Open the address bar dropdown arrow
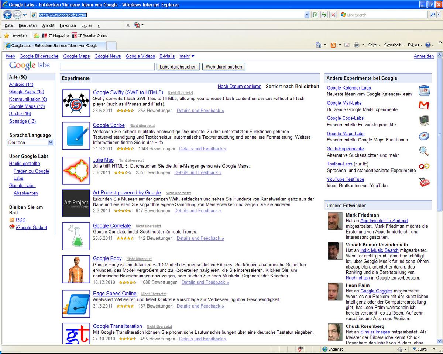The width and height of the screenshot is (443, 354). click(307, 15)
